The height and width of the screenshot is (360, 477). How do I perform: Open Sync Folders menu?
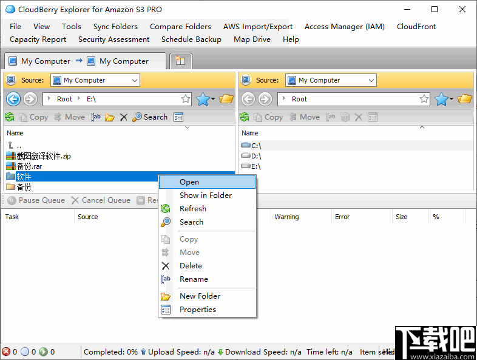[x=115, y=27]
